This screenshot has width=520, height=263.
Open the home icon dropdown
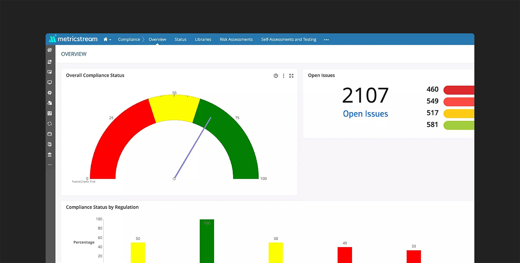click(107, 40)
